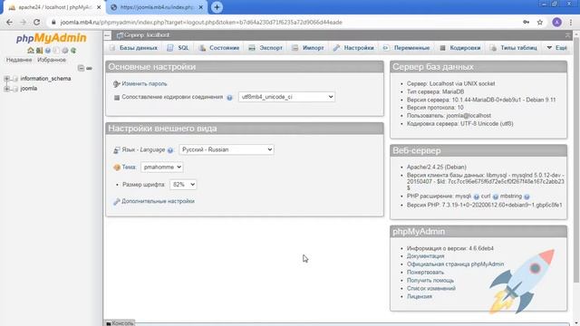The height and width of the screenshot is (326, 580).
Task: Click help icon next to curl extension
Action: click(496, 197)
